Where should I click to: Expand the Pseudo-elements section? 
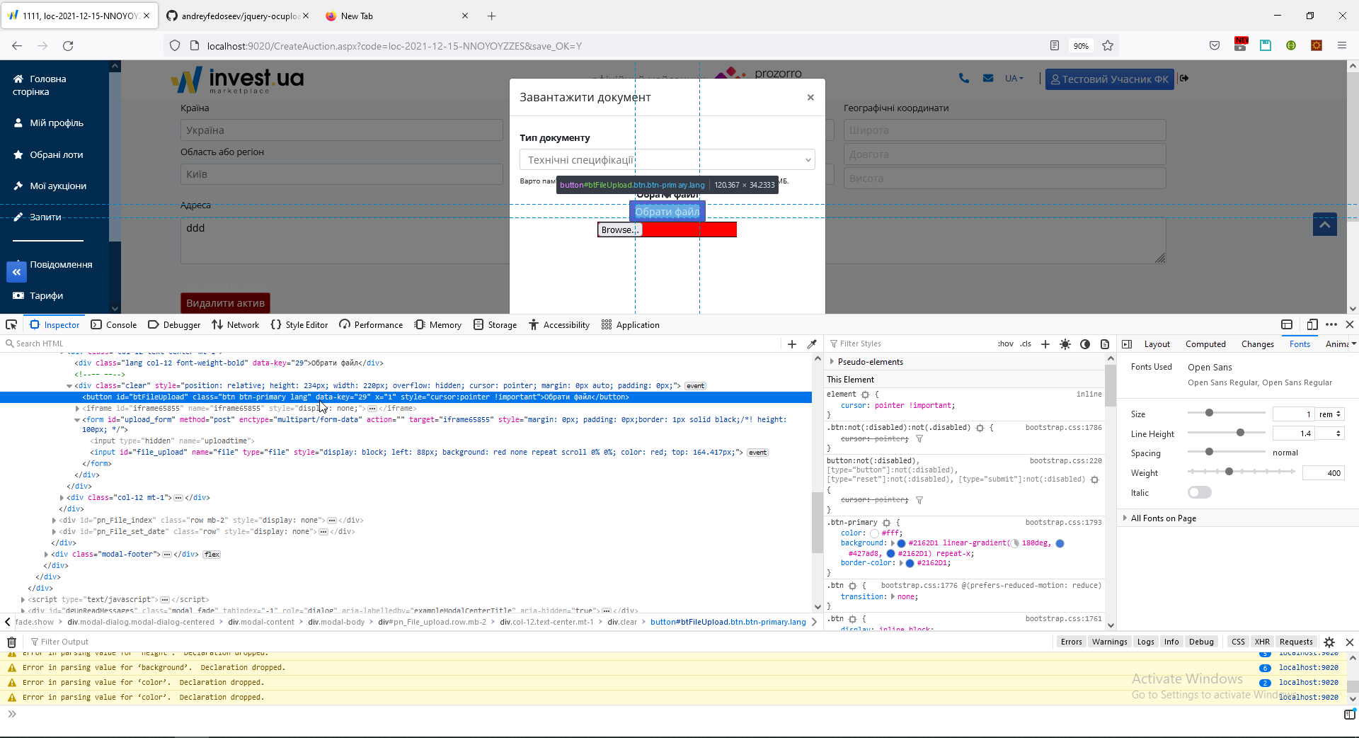pos(832,362)
